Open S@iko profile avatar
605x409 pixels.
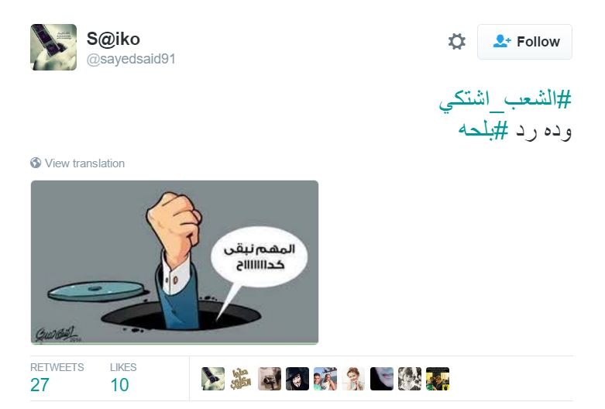click(x=53, y=47)
